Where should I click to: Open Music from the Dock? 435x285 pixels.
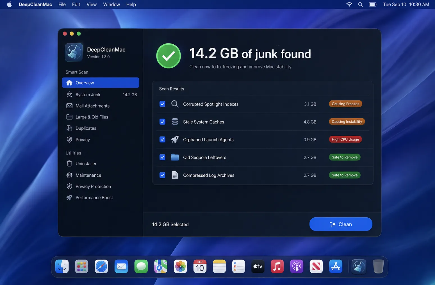click(x=277, y=266)
